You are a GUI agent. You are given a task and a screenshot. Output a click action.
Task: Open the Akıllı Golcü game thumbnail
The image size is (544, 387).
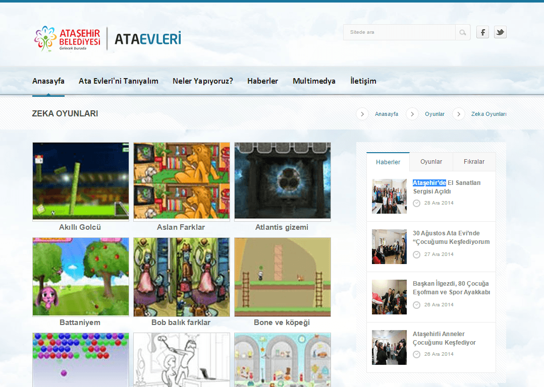(x=81, y=181)
